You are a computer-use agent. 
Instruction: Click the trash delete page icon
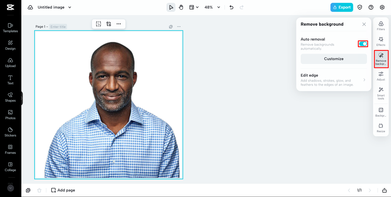[39, 190]
